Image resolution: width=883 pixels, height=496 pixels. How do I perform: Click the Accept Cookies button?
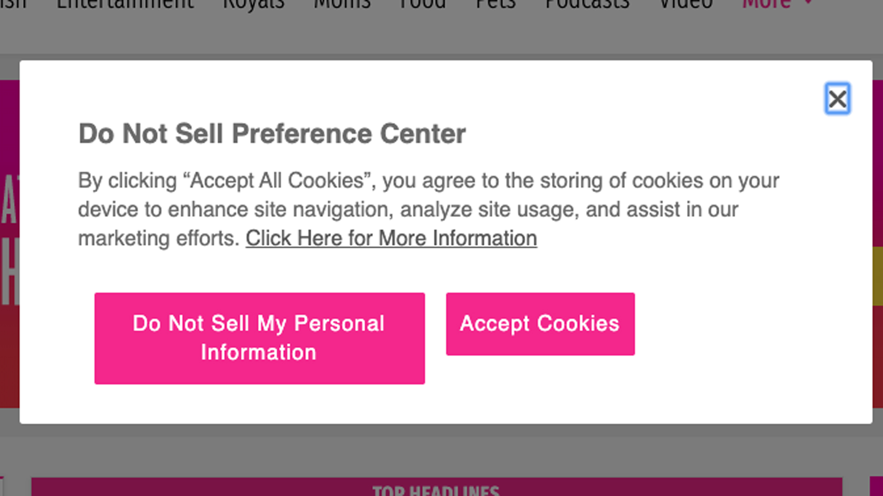click(540, 324)
